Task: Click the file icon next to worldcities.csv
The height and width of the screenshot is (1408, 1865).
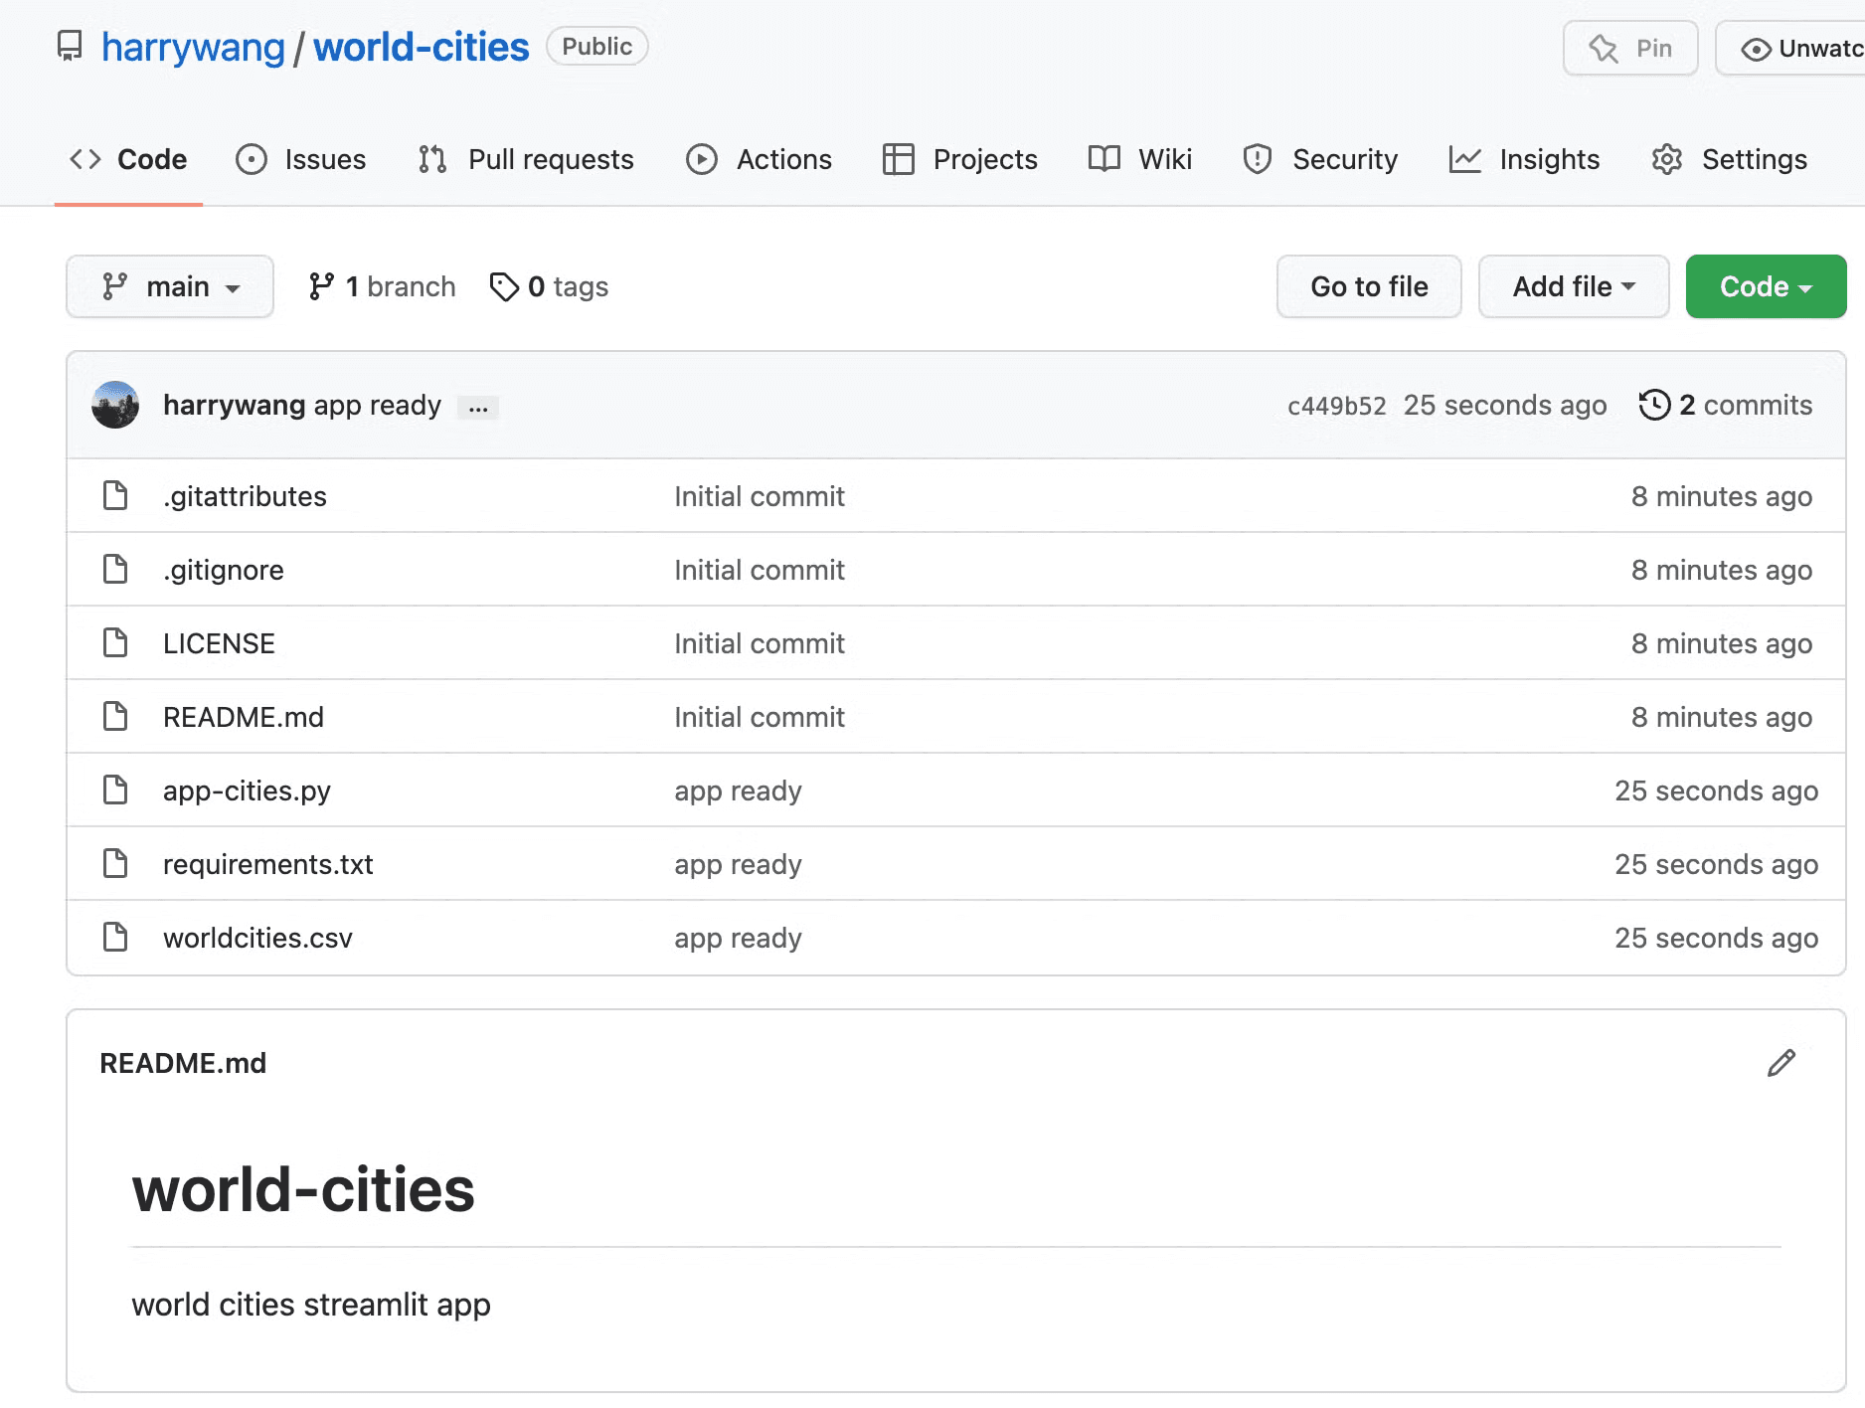Action: [x=115, y=937]
